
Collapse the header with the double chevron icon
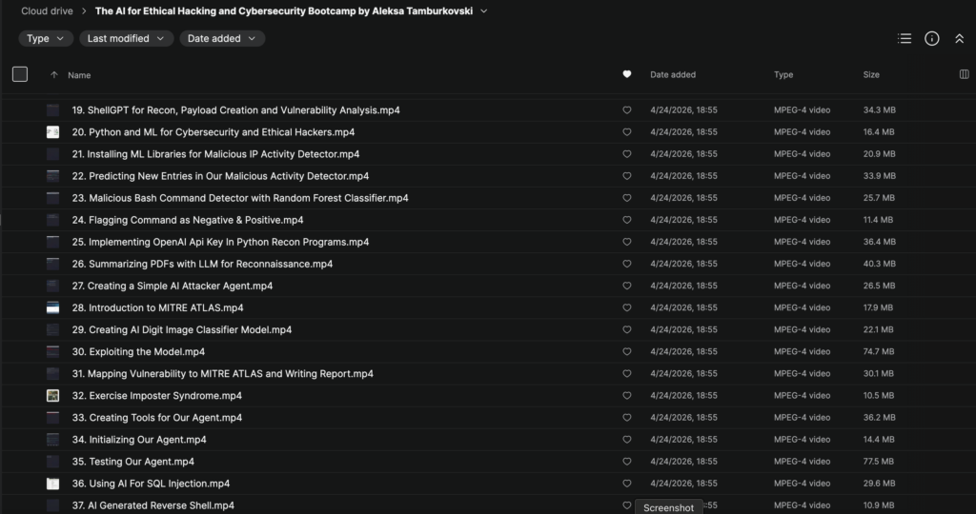(959, 38)
